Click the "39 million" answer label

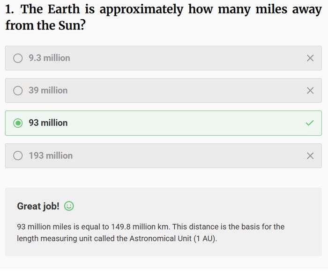[48, 91]
